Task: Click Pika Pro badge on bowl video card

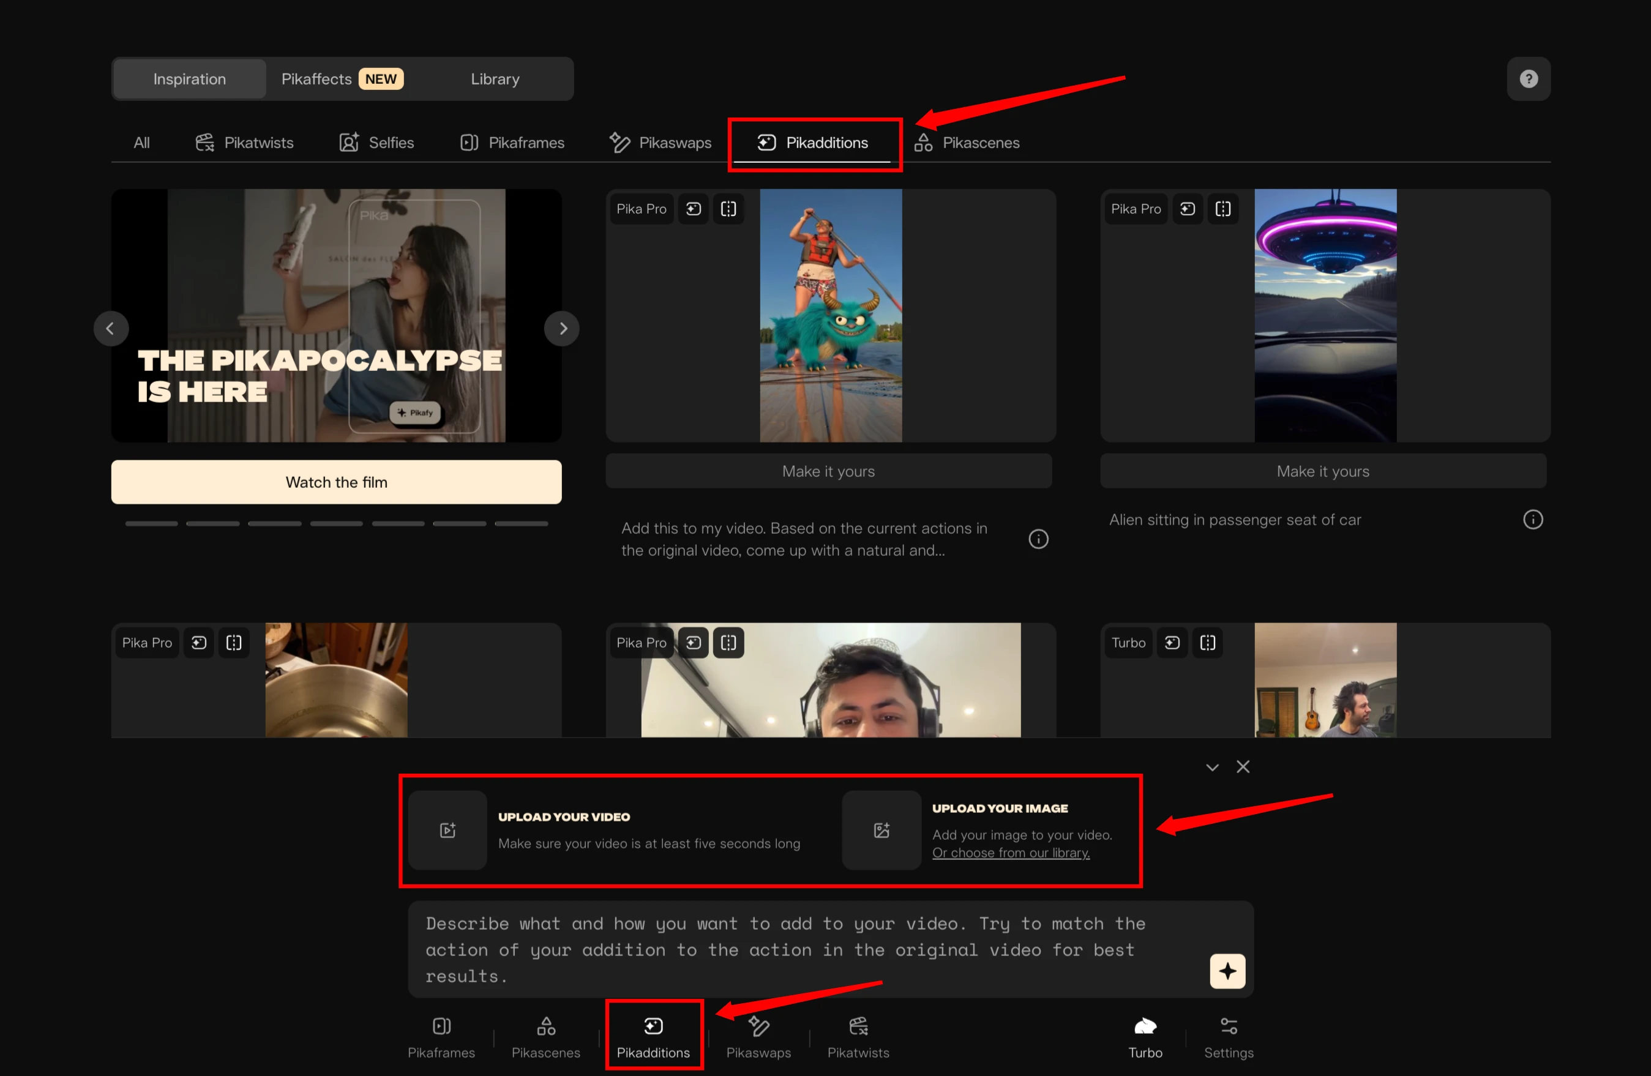Action: [x=147, y=643]
